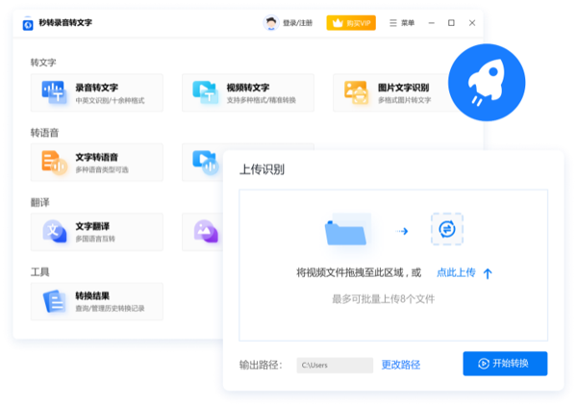
Task: Click the partially hidden video-to-audio card icon
Action: coord(204,161)
